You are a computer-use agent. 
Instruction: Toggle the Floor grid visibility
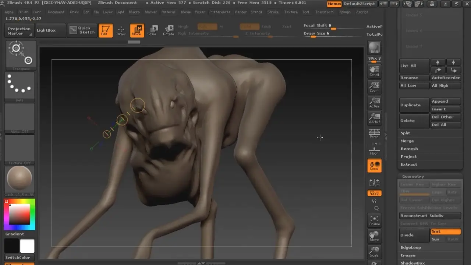click(x=374, y=150)
